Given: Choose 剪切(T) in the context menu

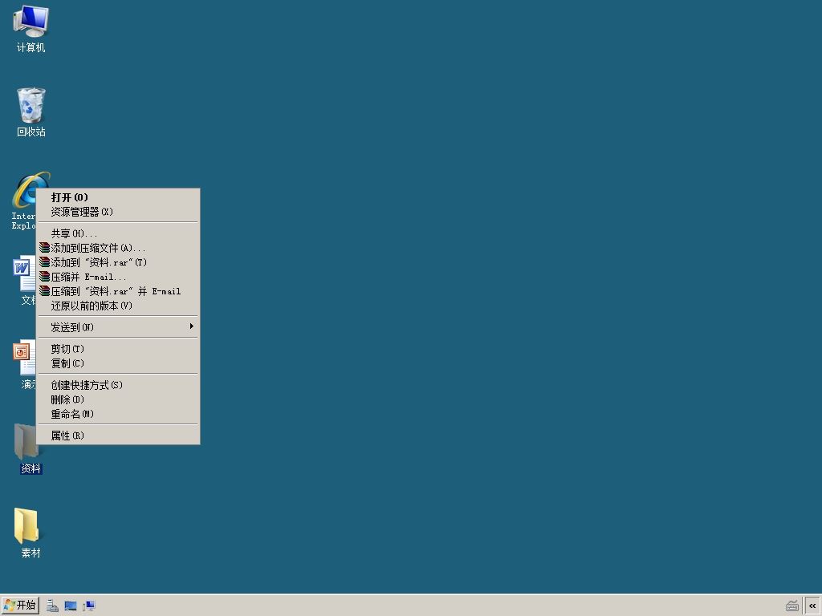Looking at the screenshot, I should [118, 349].
